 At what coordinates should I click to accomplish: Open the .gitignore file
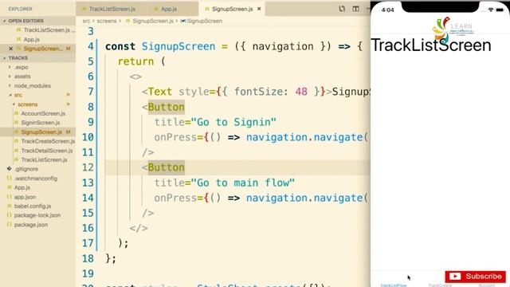point(26,169)
